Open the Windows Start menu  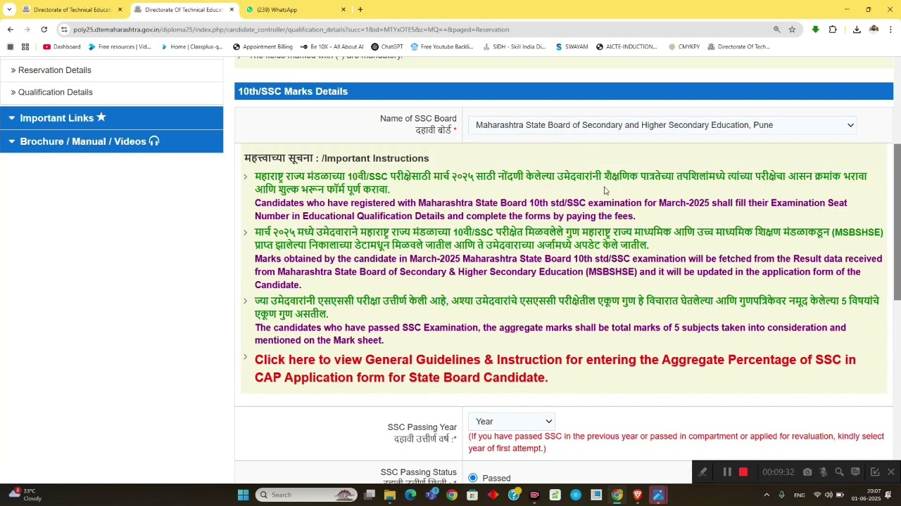click(x=243, y=495)
